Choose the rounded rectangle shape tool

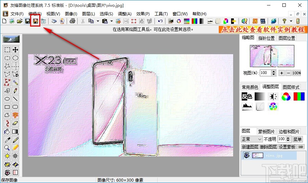pos(15,107)
